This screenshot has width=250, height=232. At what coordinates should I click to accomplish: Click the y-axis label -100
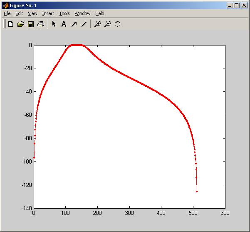(x=27, y=161)
